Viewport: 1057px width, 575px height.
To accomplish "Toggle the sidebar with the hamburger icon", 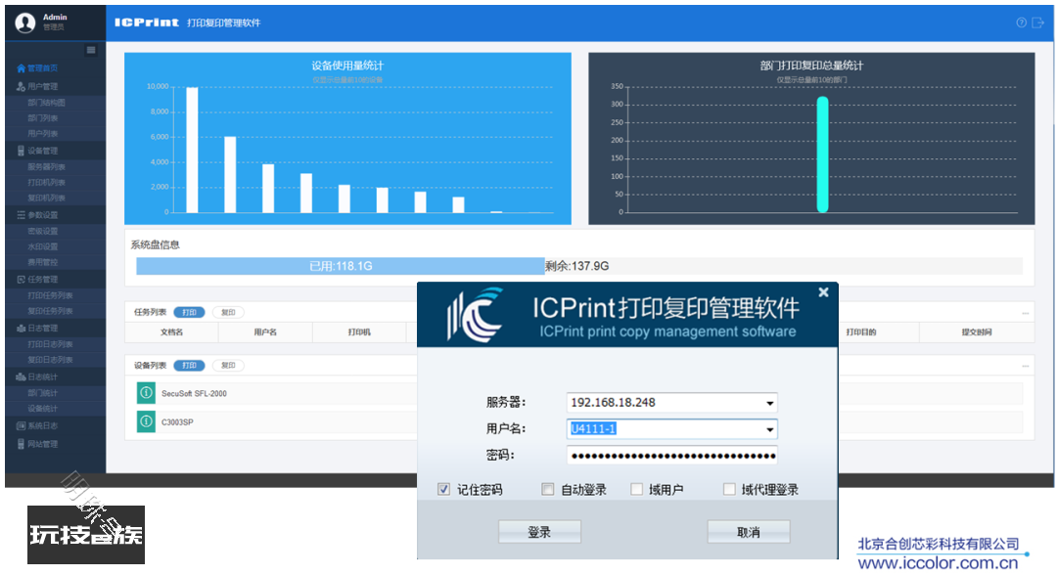I will [91, 50].
